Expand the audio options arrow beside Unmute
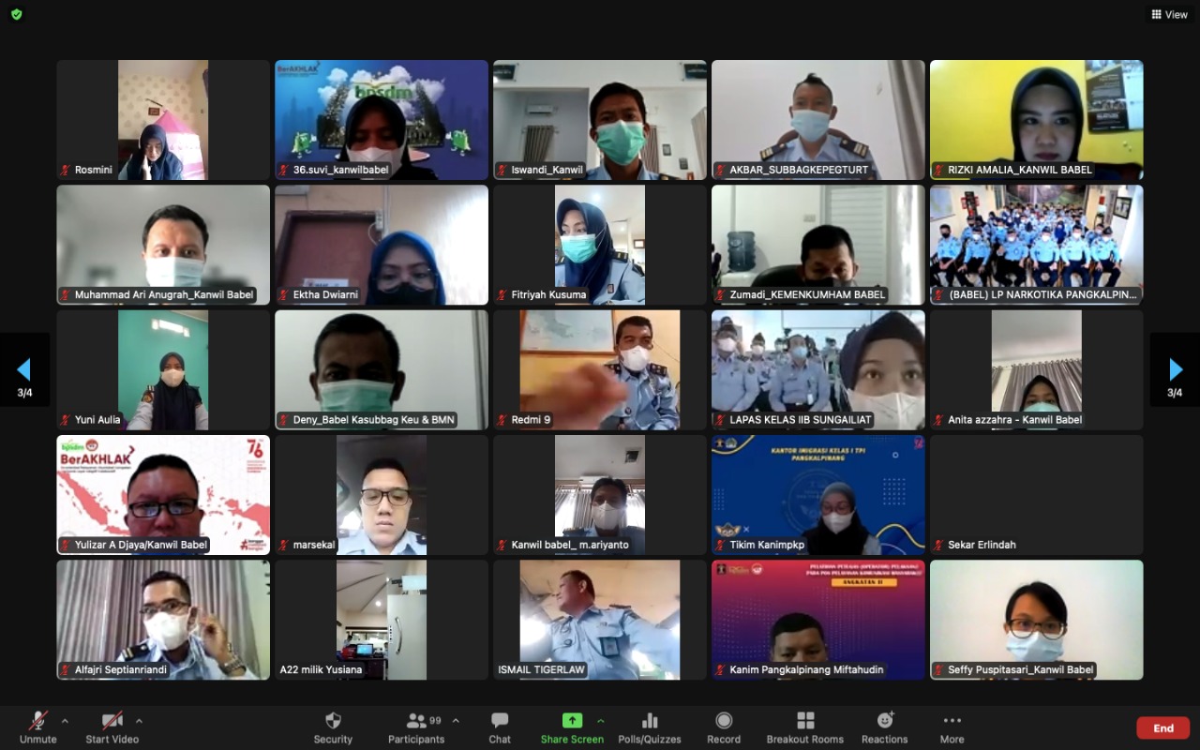This screenshot has height=750, width=1200. (x=65, y=721)
